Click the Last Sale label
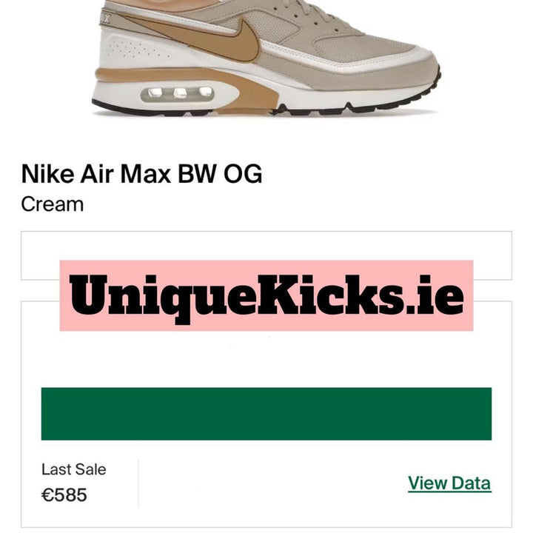 (x=74, y=469)
